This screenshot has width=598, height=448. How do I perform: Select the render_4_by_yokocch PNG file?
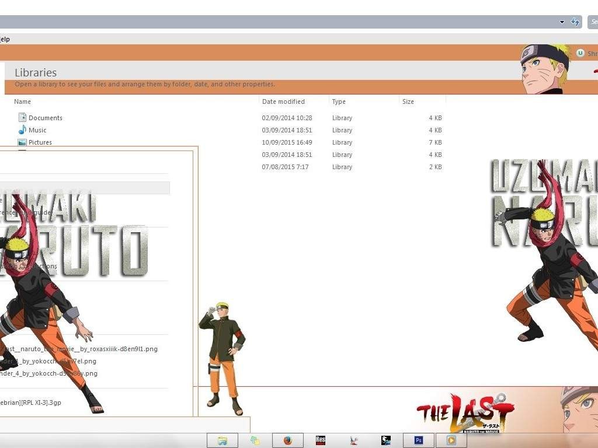tap(47, 373)
